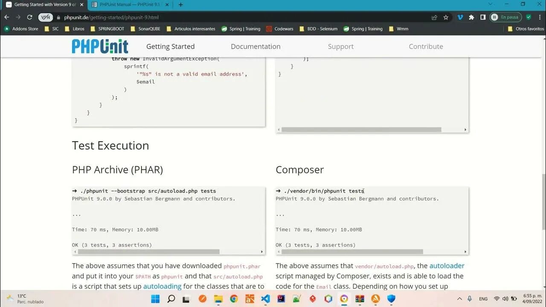The width and height of the screenshot is (546, 307).
Task: Close the Getting Started with Version 9 tab
Action: [x=81, y=5]
